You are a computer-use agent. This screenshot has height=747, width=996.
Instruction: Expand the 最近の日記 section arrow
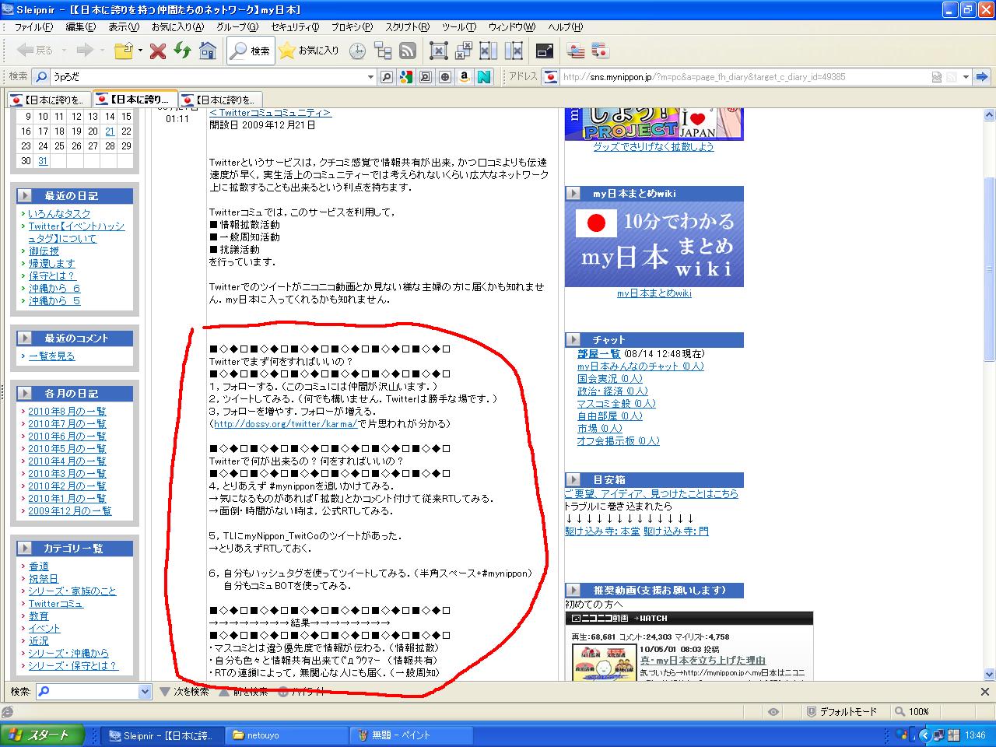coord(26,195)
